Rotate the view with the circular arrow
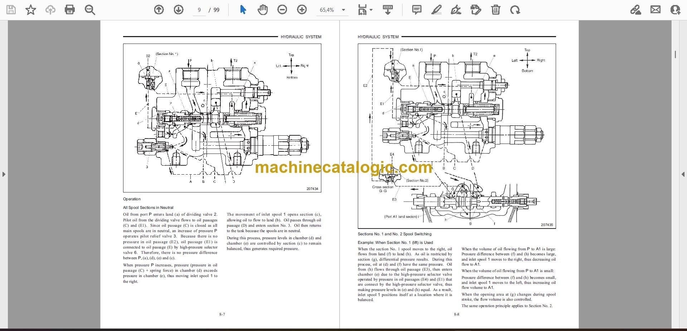The image size is (687, 331). tap(515, 10)
